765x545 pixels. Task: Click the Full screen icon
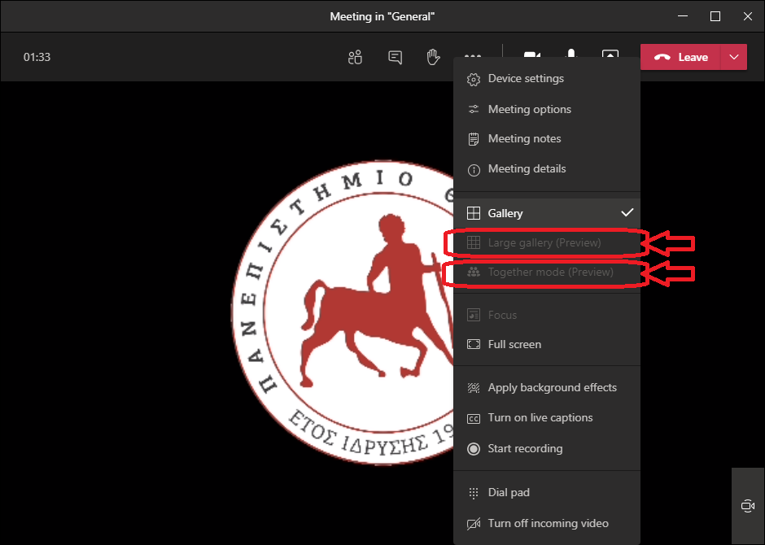tap(474, 344)
